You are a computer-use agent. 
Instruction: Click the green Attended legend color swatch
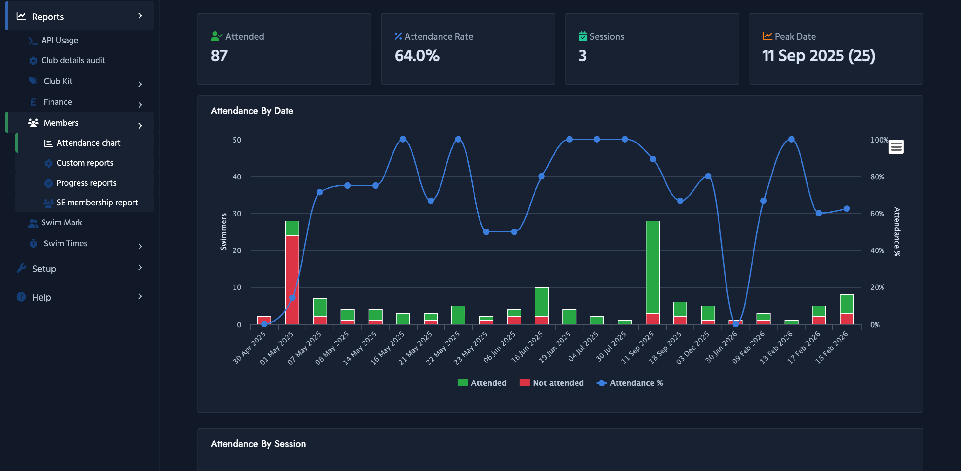(x=462, y=383)
